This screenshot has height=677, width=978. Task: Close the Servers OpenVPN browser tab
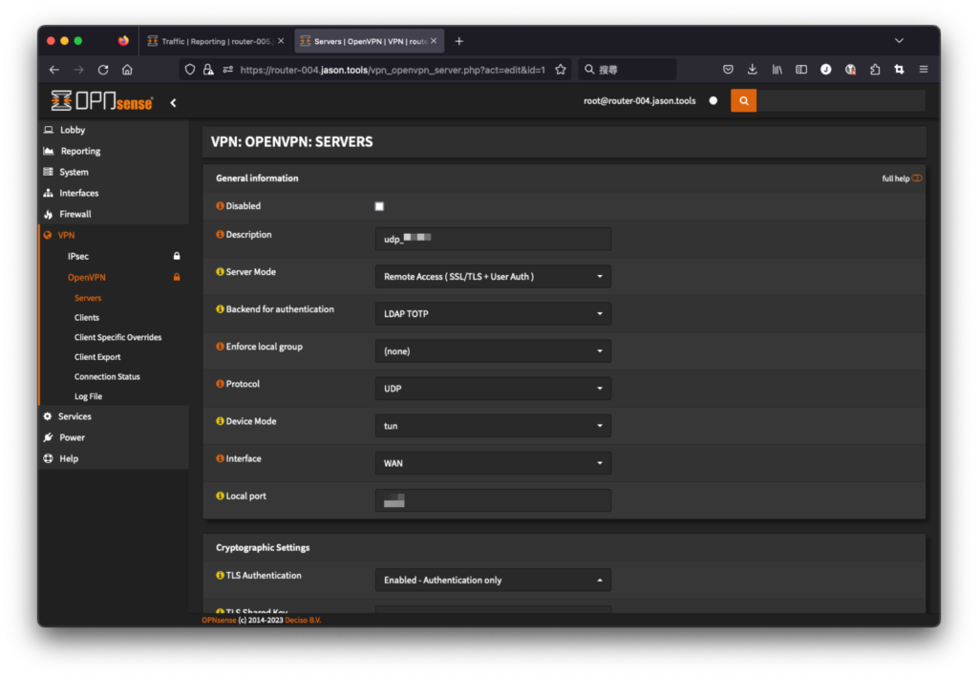point(434,41)
